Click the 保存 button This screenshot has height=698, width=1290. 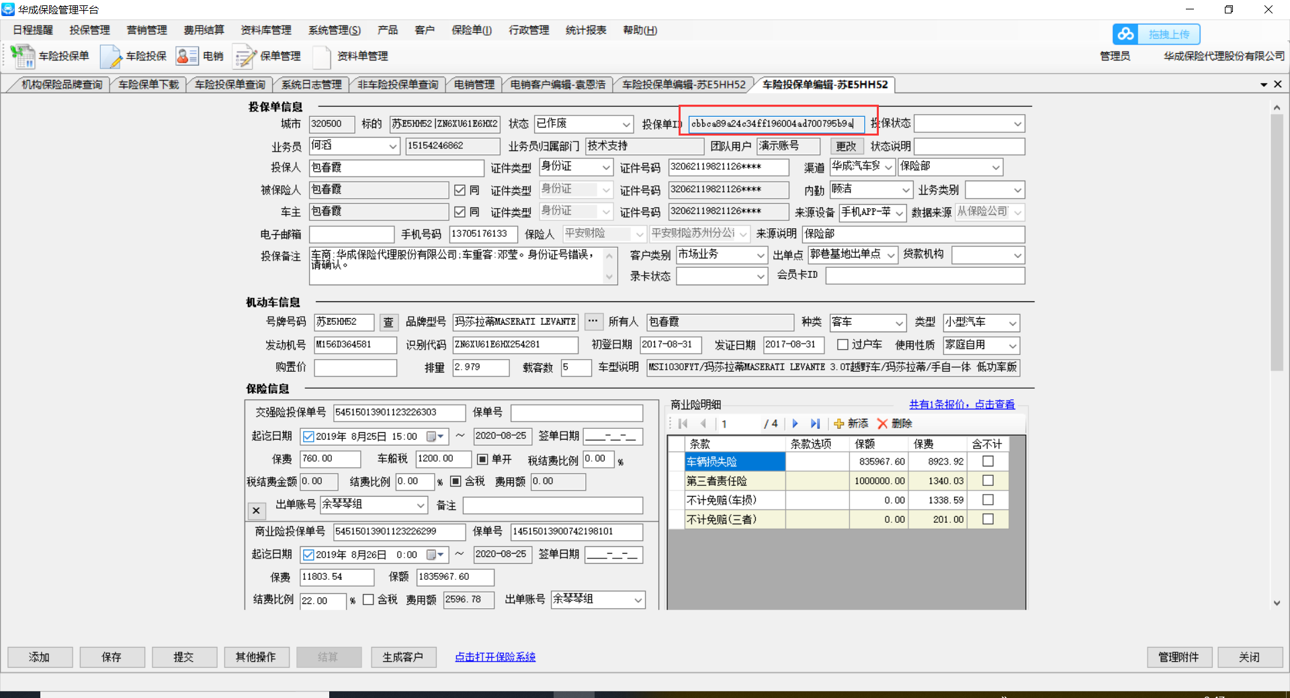tap(112, 657)
